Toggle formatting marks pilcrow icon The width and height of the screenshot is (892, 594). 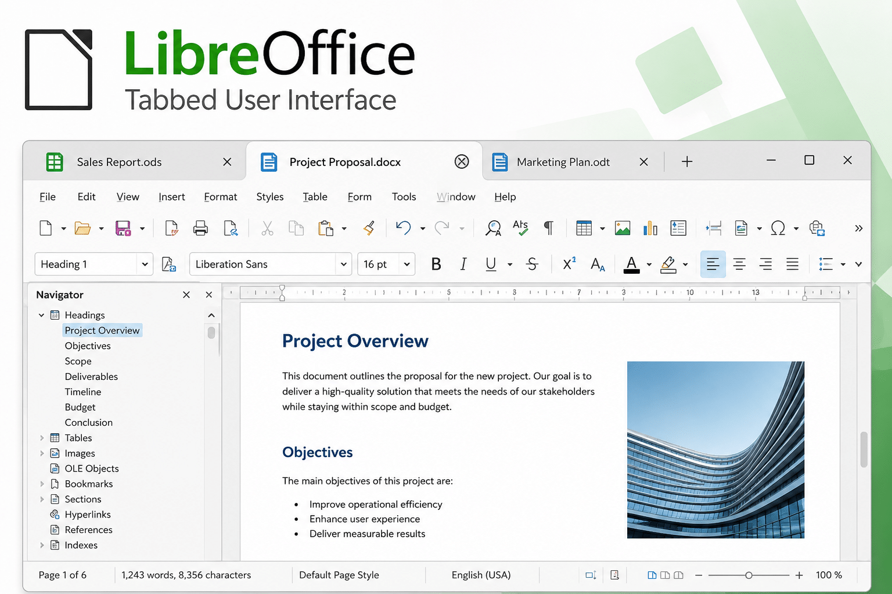tap(548, 228)
